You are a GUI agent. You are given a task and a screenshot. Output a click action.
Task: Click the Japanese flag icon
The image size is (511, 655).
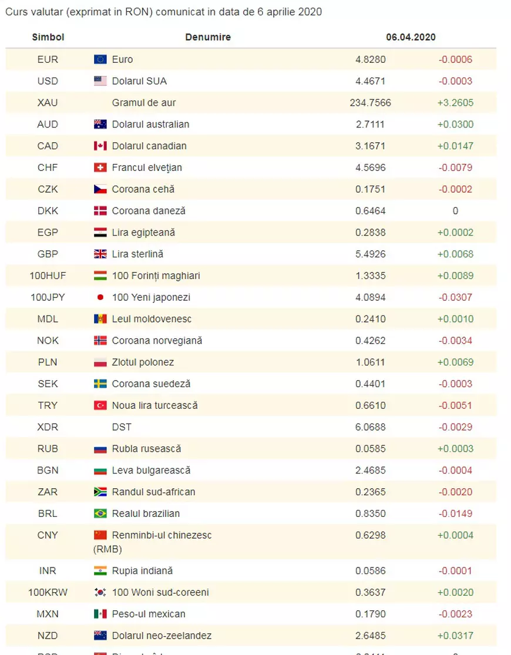(x=100, y=297)
